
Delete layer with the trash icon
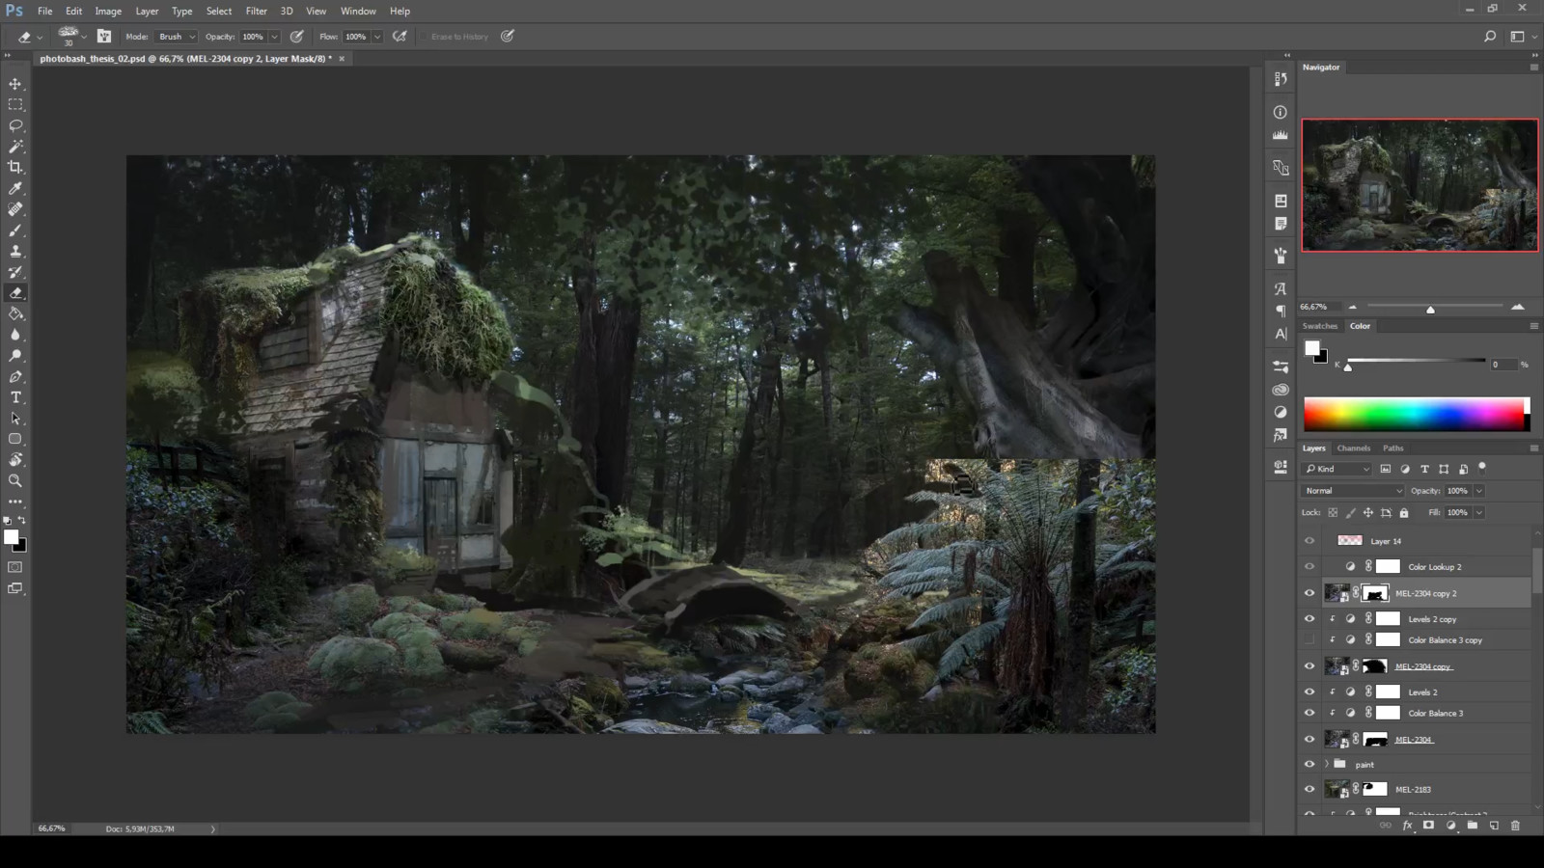pos(1515,826)
